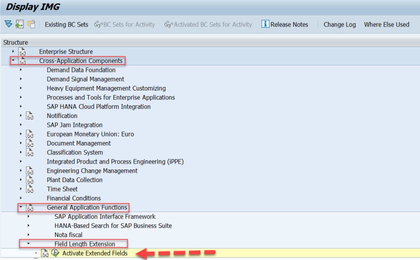Screen dimensions: 420x260
Task: Expand SAP HANA Cloud Platform Integration
Action: pyautogui.click(x=20, y=106)
